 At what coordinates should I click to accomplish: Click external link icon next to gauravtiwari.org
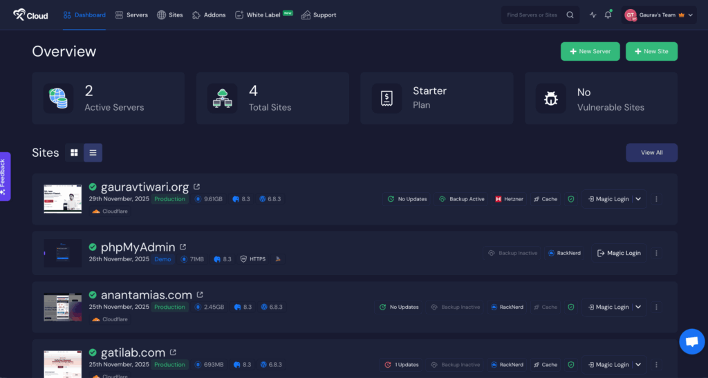(x=197, y=187)
